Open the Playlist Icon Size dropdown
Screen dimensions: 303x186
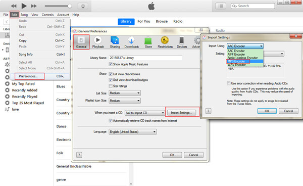125,101
